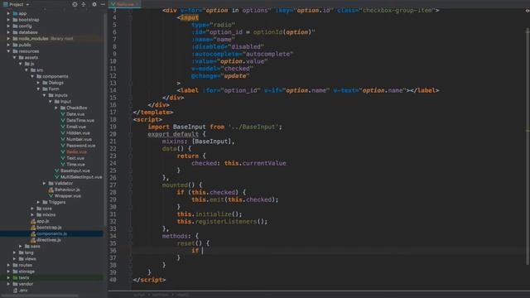Expand the public folder arrow
Image resolution: width=530 pixels, height=298 pixels.
pyautogui.click(x=8, y=45)
